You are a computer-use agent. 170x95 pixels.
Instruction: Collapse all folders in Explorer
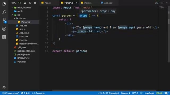click(x=35, y=3)
